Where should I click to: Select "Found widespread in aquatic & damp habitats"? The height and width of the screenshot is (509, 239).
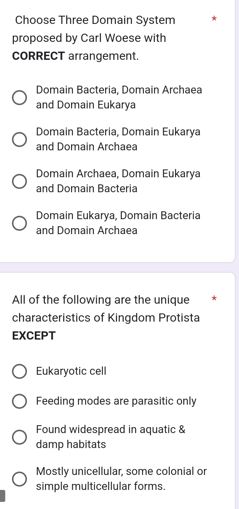pyautogui.click(x=19, y=436)
